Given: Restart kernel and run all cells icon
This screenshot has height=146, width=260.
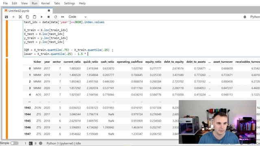Looking at the screenshot, I should [63, 17].
